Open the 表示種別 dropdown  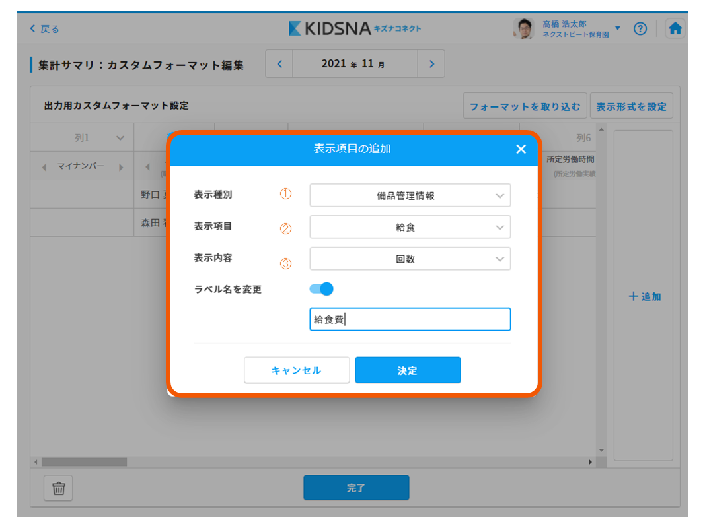pyautogui.click(x=410, y=195)
